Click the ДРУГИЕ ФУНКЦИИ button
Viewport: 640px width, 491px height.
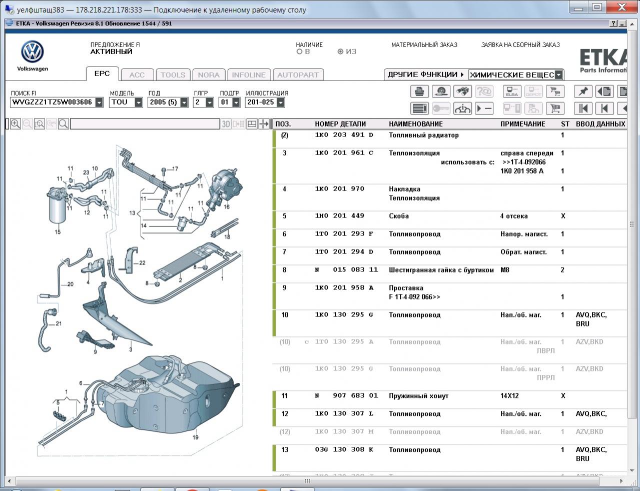(425, 74)
